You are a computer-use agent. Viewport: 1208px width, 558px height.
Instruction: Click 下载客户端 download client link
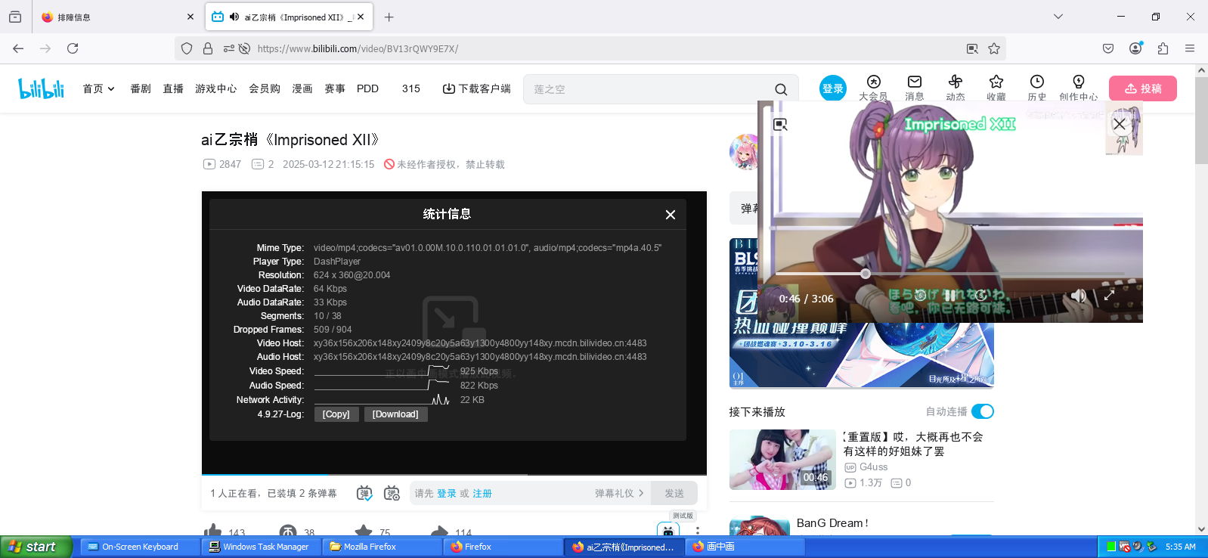coord(476,88)
